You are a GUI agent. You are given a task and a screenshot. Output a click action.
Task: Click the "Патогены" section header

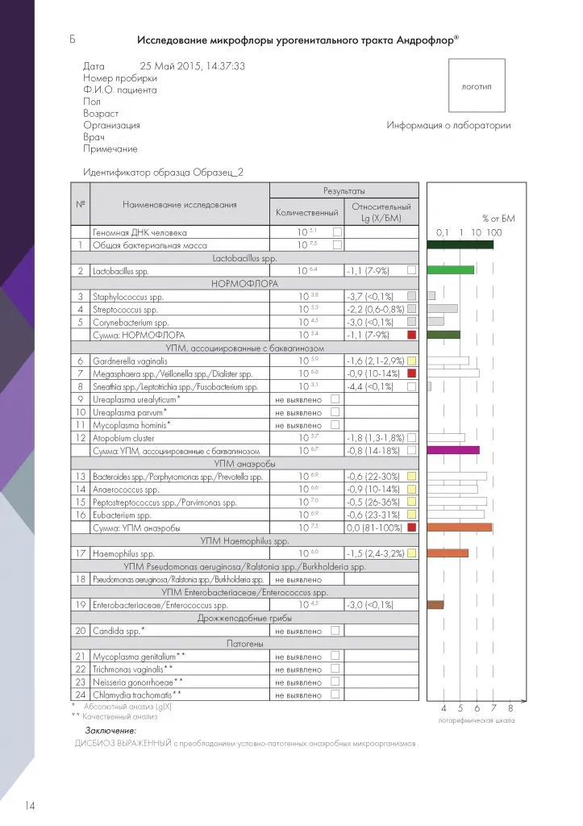[245, 643]
